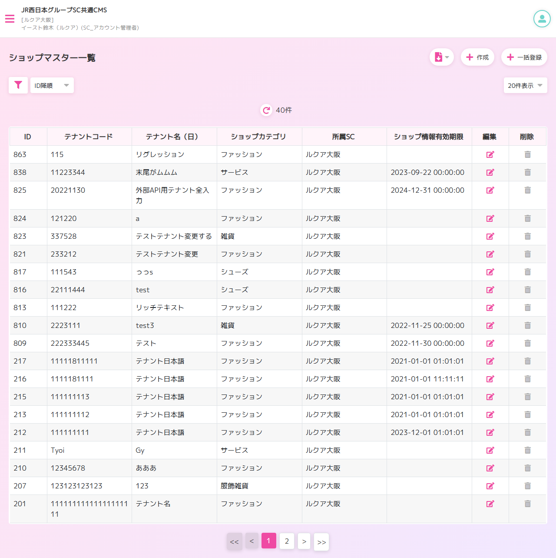
Task: Delete the shop with ID 838
Action: click(527, 172)
